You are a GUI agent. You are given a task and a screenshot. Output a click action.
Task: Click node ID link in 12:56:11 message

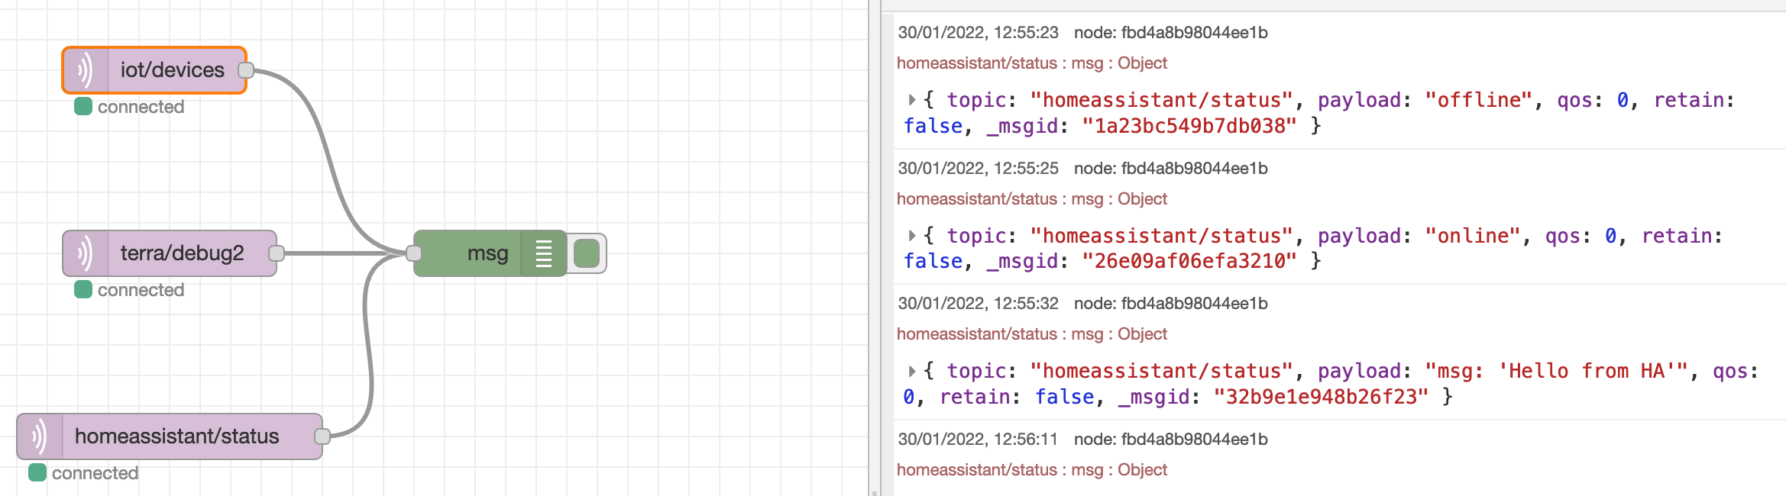(x=1170, y=440)
